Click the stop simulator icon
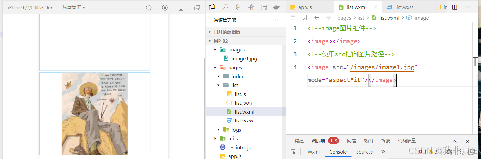This screenshot has width=481, height=159. click(x=165, y=7)
